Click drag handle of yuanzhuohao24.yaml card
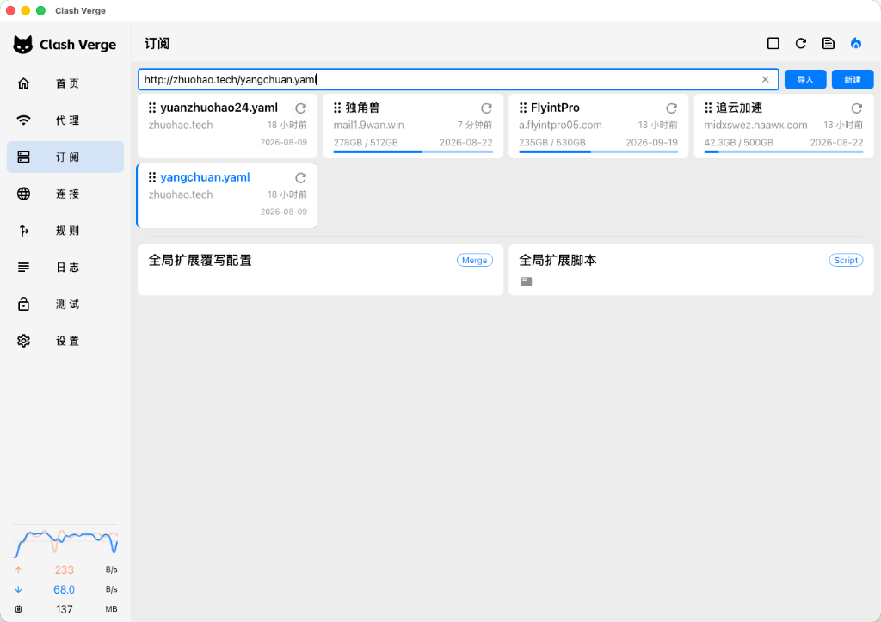This screenshot has width=881, height=622. (152, 108)
